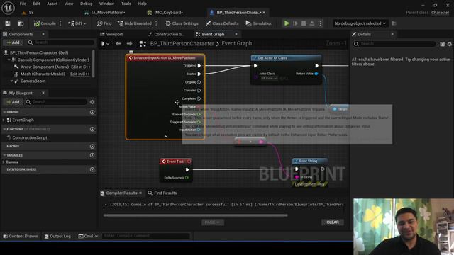
Task: Click the Eject playback icon
Action: click(312, 23)
